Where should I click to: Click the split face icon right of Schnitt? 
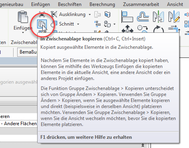pos(97,24)
